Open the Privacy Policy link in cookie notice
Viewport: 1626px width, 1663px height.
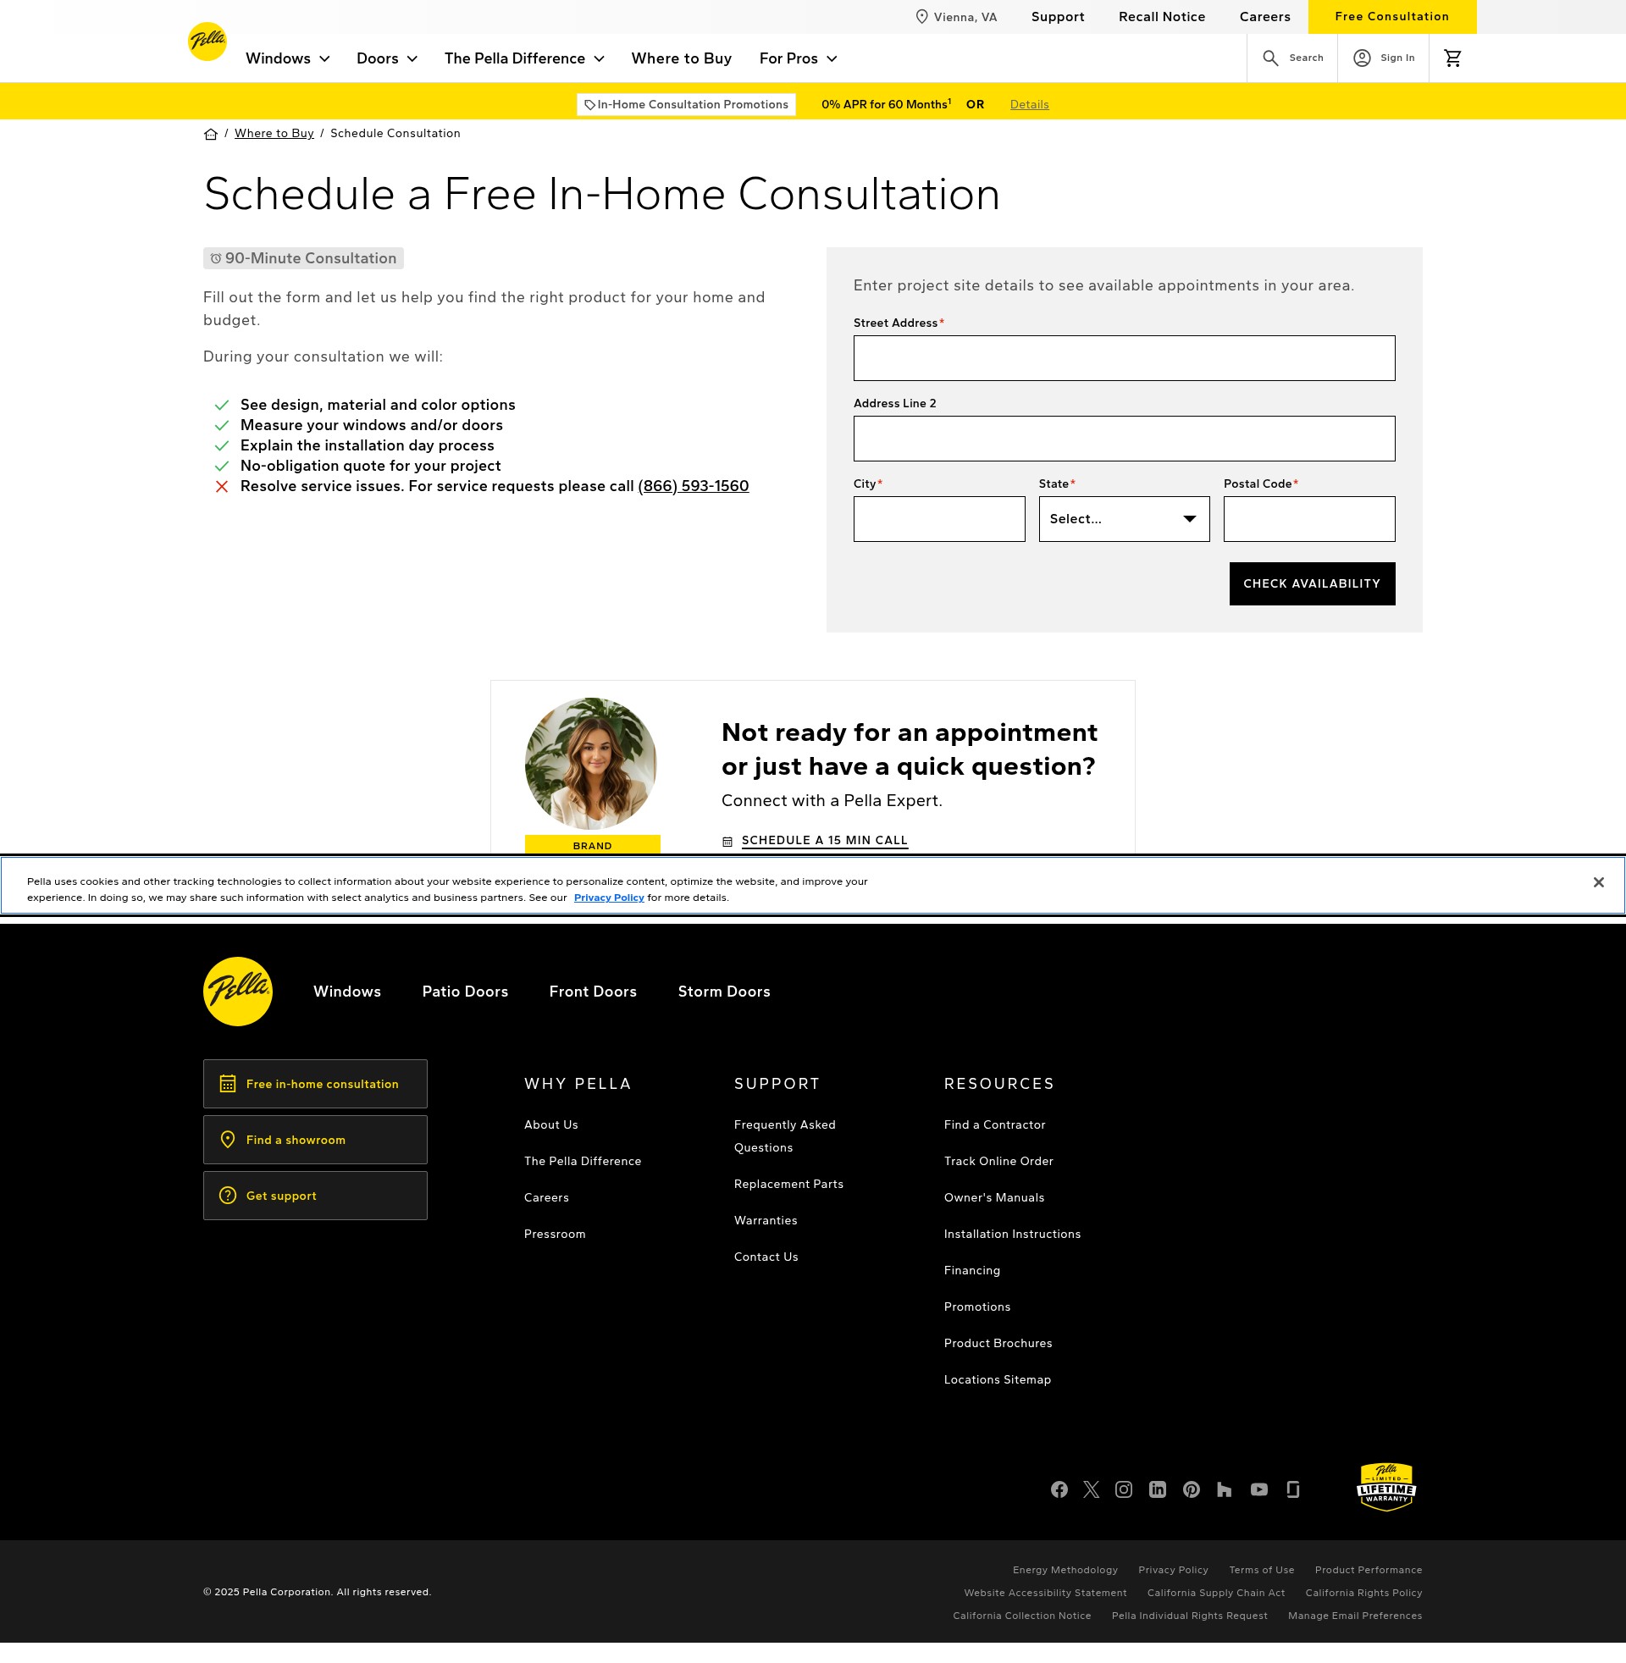pos(608,898)
